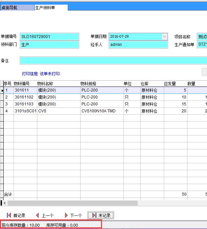This screenshot has height=229, width=207.
Task: Go to next record (下一个)
Action: tap(73, 215)
